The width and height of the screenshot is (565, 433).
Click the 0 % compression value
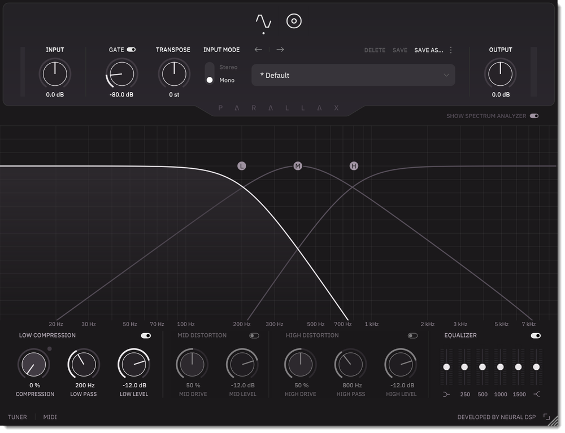coord(34,385)
